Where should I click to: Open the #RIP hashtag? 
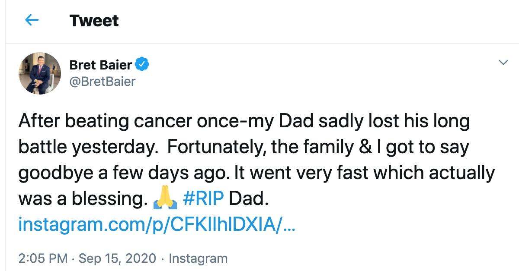pos(203,199)
